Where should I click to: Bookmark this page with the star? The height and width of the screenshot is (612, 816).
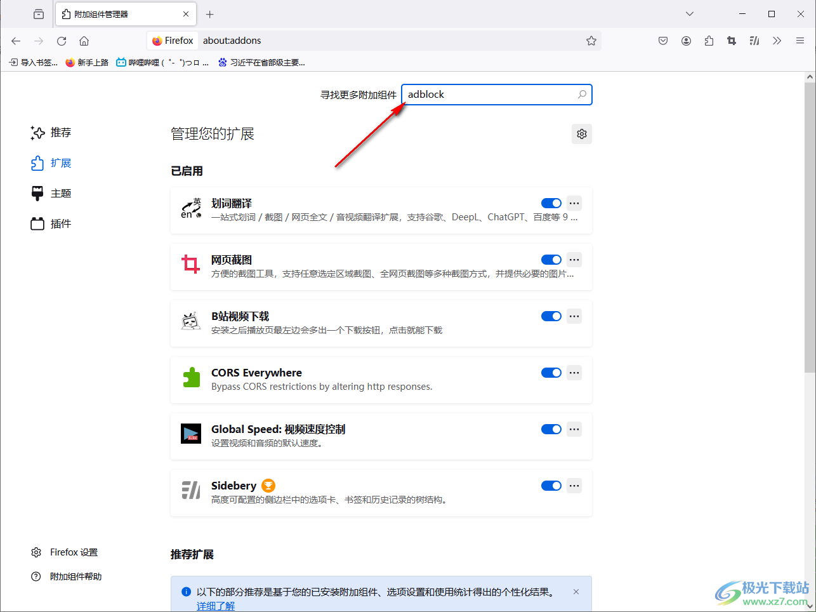(x=591, y=41)
